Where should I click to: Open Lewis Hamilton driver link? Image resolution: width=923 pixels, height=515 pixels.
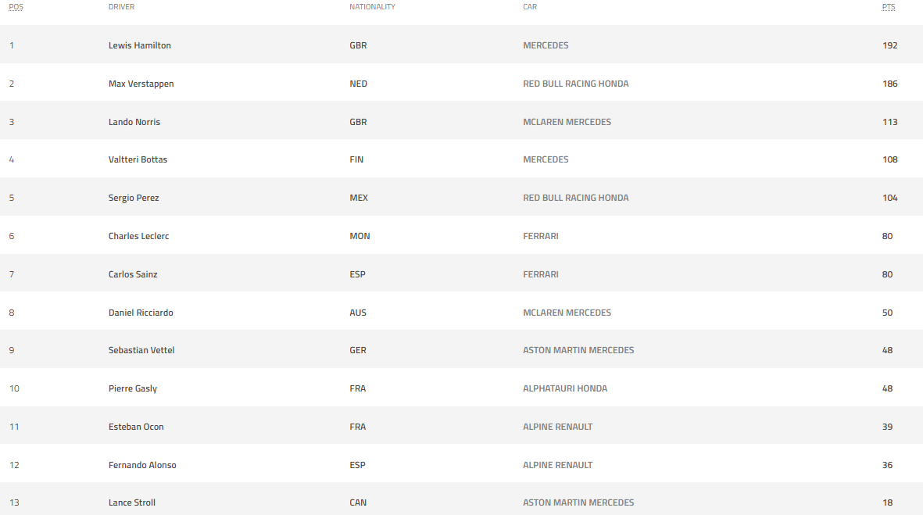pos(140,45)
